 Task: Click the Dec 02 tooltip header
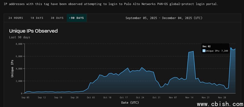(x=206, y=46)
